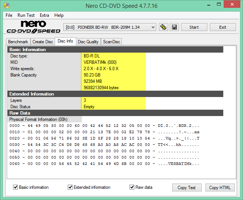This screenshot has width=243, height=200.
Task: Click the Nero app icon in title bar
Action: pyautogui.click(x=7, y=6)
